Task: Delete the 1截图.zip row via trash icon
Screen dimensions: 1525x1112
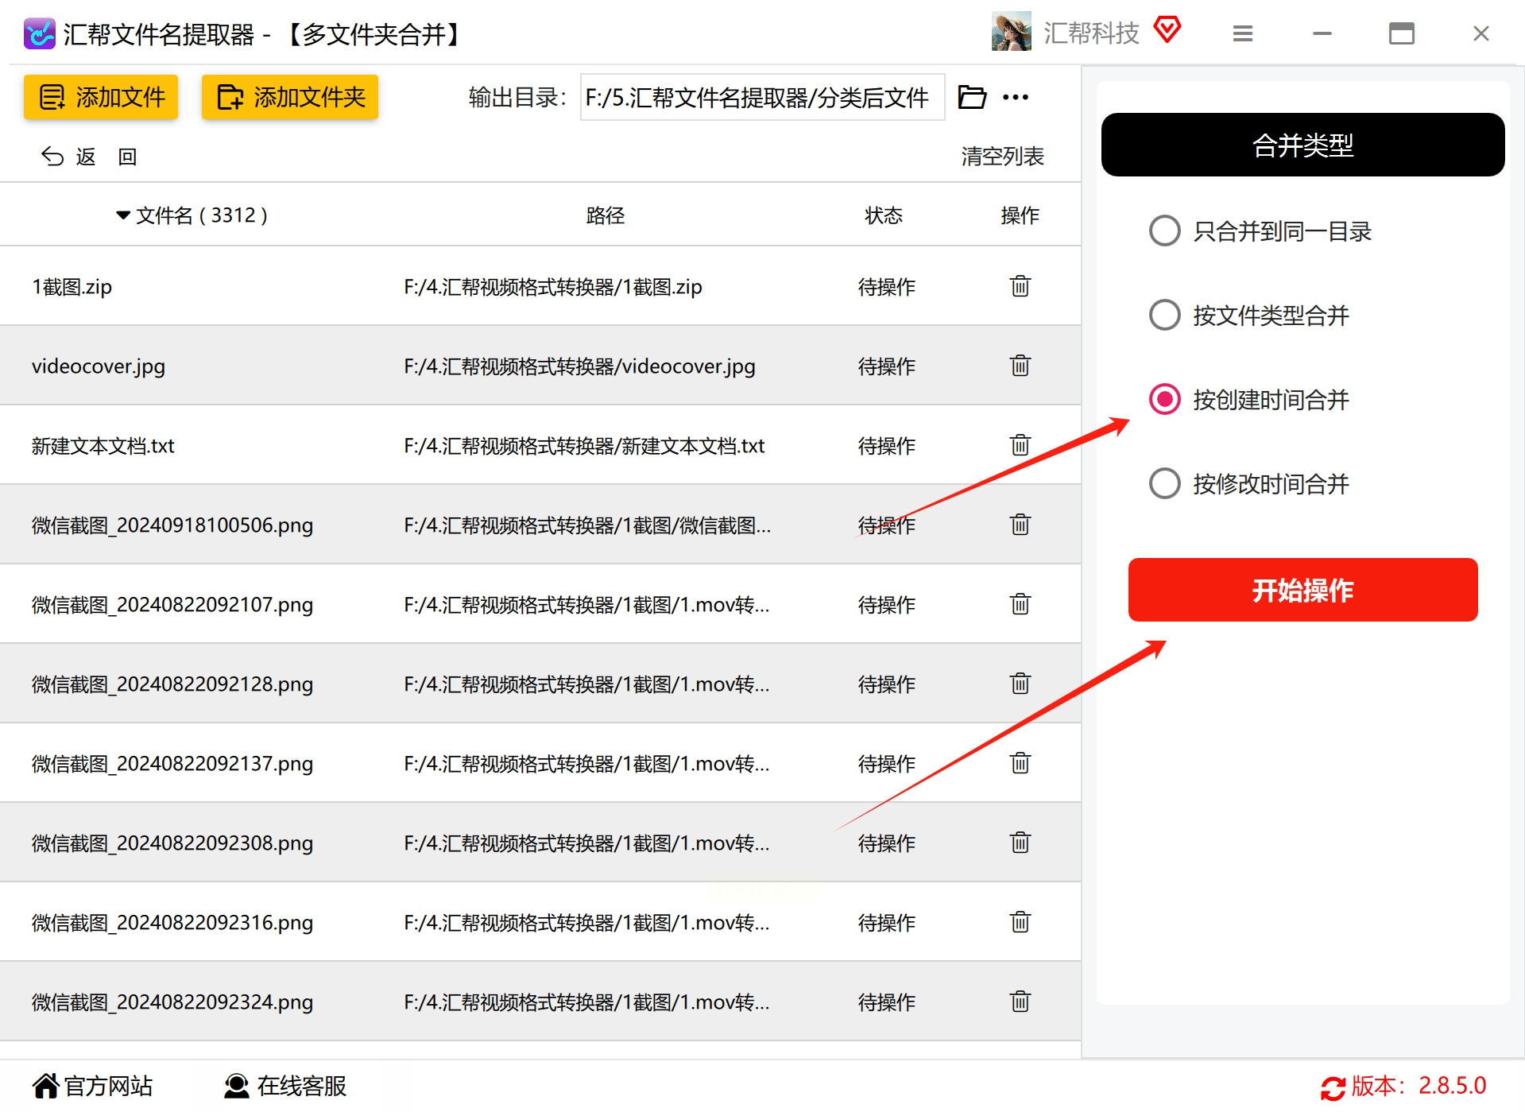Action: (1020, 285)
